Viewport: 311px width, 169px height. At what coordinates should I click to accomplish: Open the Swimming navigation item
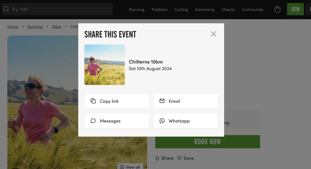click(x=205, y=10)
